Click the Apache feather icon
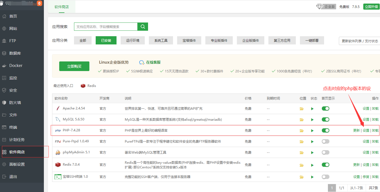 coord(58,108)
